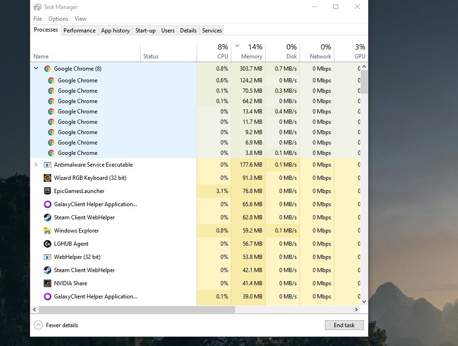This screenshot has width=458, height=346.
Task: Select the Processes tab
Action: click(46, 30)
